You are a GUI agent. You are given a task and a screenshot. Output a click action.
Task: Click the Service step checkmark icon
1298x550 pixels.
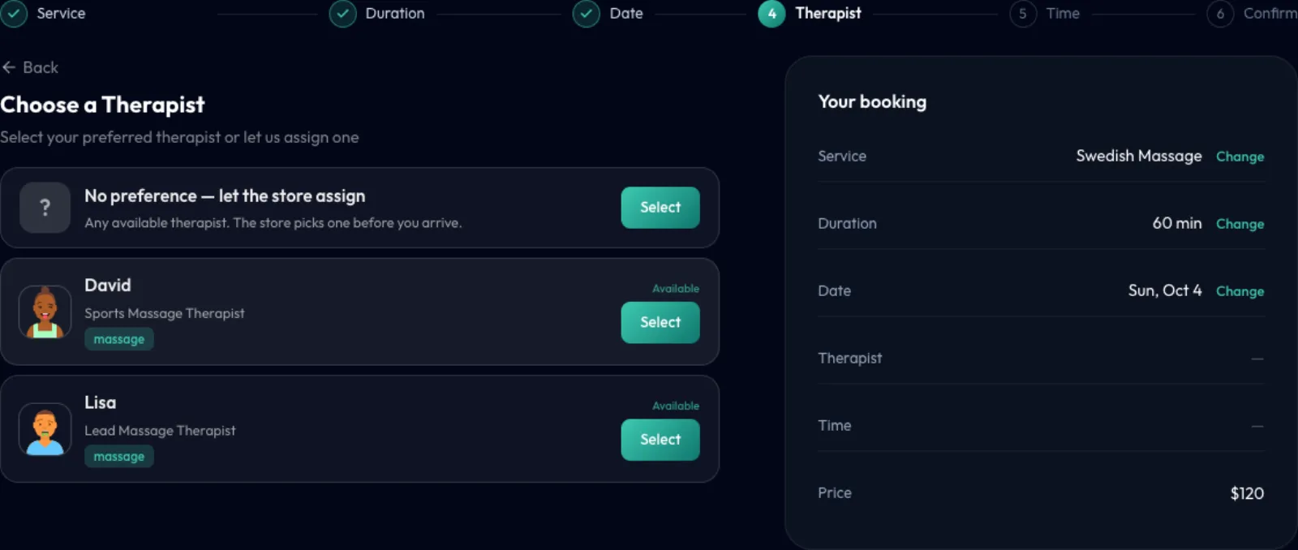(x=14, y=14)
